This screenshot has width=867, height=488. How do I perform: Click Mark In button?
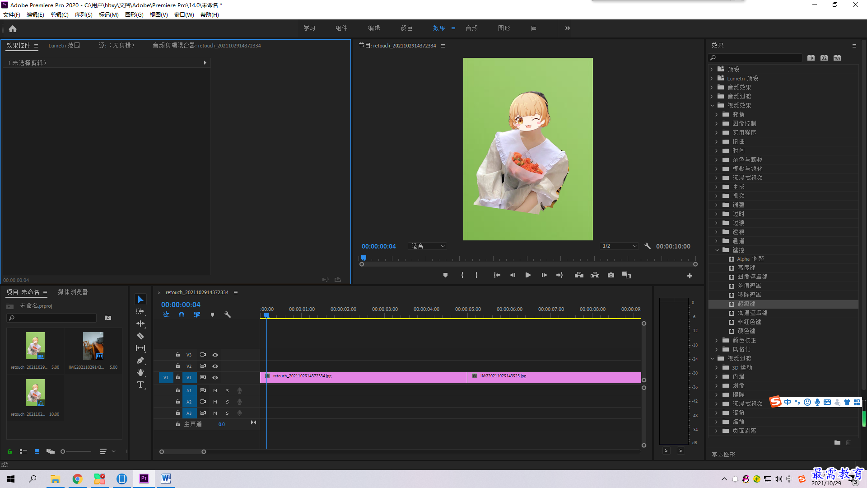(x=462, y=275)
